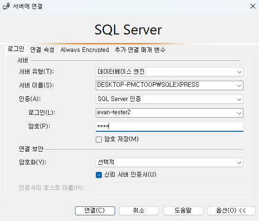Close the 서버에 연결 dialog

253,6
